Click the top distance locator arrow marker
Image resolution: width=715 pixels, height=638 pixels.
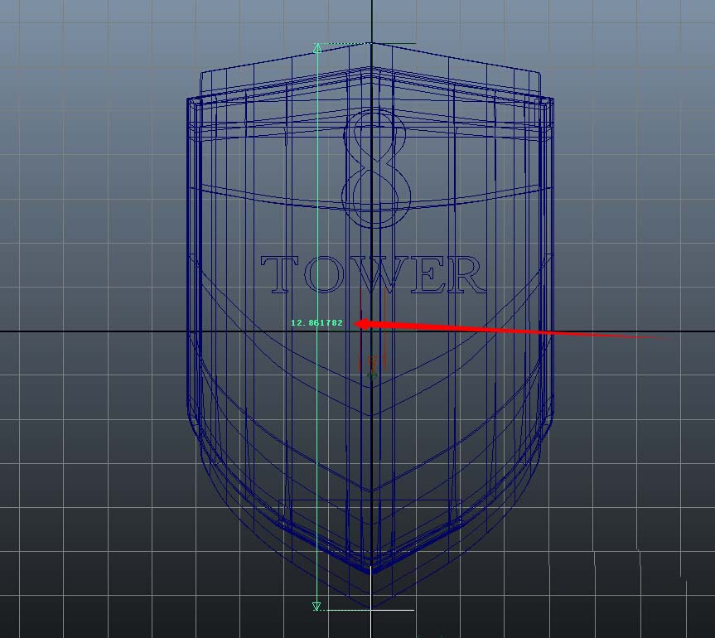point(317,47)
